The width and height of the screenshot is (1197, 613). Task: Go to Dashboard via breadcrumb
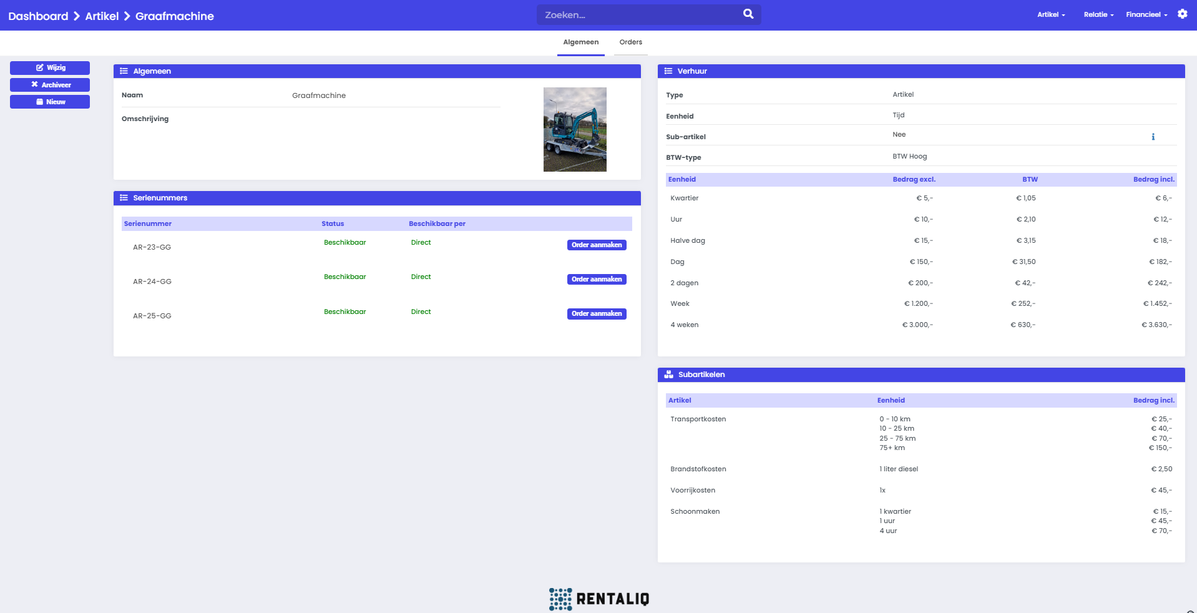pos(38,16)
